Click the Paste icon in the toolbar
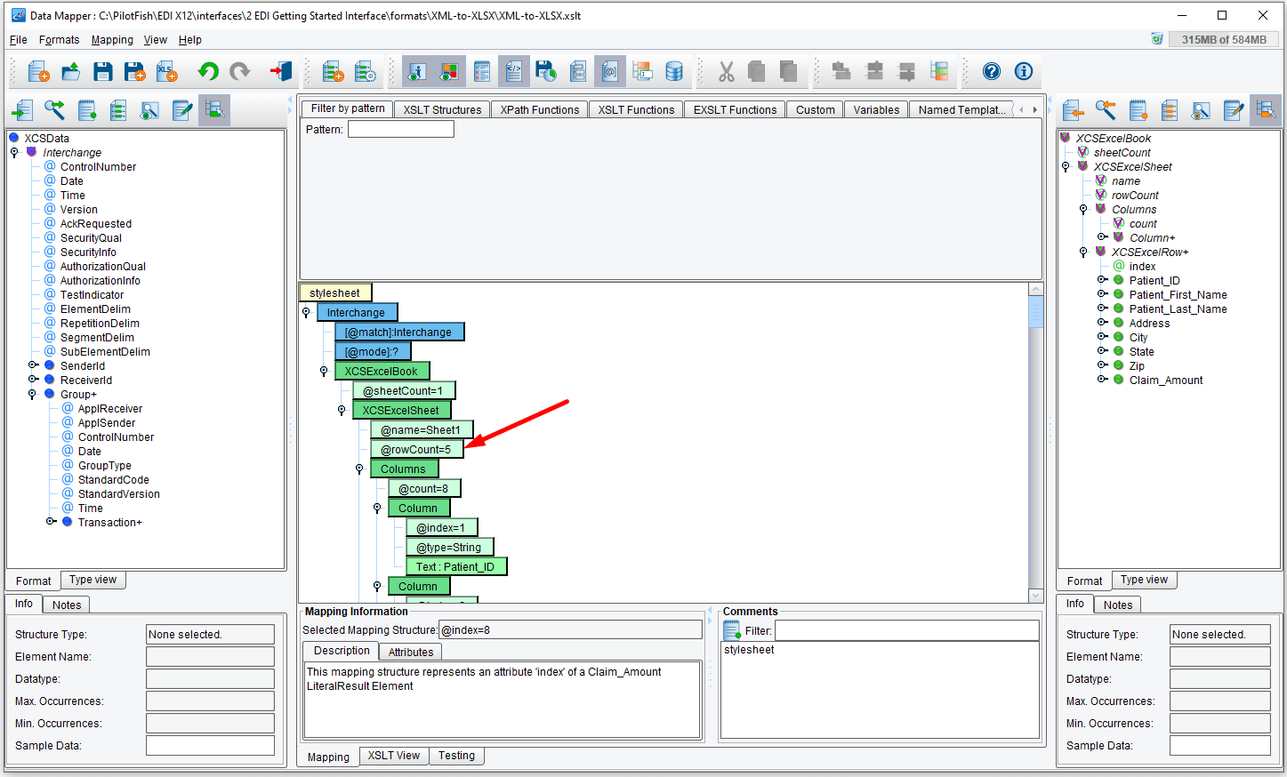 click(x=788, y=72)
